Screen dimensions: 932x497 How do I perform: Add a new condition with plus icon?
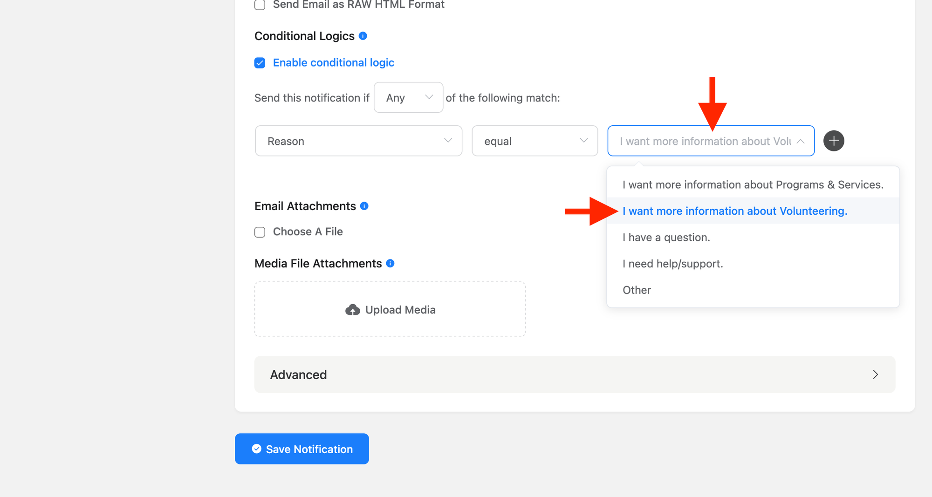coord(834,141)
